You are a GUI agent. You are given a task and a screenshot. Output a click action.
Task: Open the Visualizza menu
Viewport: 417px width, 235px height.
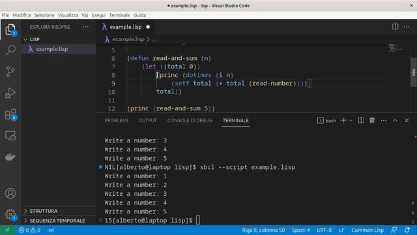click(68, 15)
